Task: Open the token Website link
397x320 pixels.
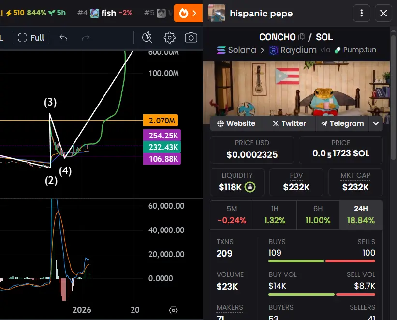Action: (236, 123)
